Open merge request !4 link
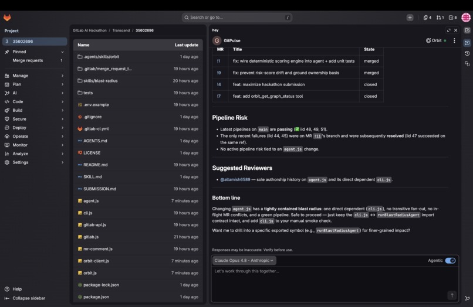Viewport: 473px width, 307px height. 219,84
